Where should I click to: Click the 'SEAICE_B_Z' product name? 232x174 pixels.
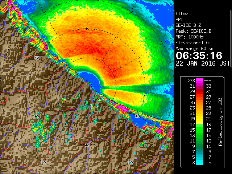tap(188, 25)
